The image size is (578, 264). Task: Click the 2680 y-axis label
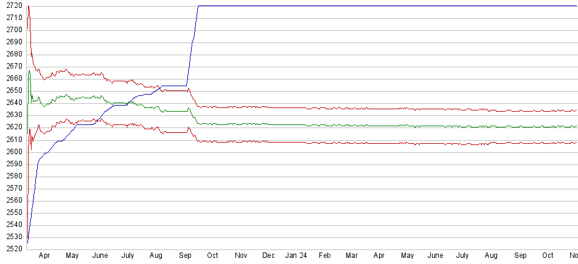click(15, 54)
